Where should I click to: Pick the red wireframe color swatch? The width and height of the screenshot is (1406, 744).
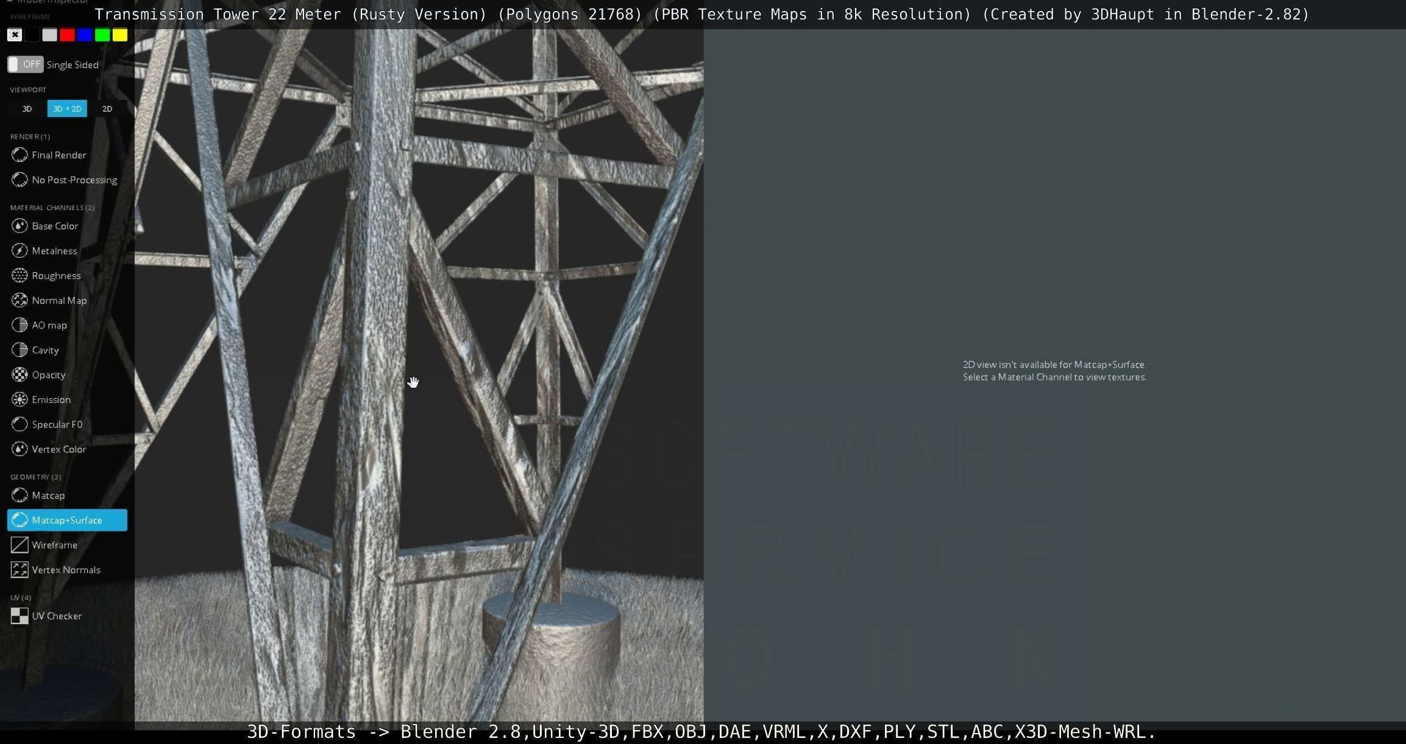68,35
